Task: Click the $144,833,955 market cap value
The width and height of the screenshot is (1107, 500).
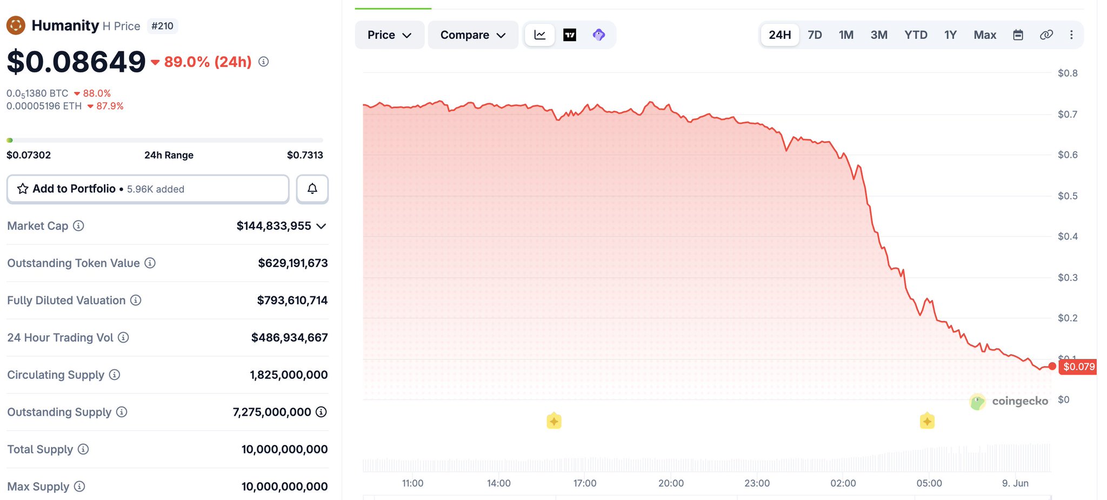Action: (274, 226)
